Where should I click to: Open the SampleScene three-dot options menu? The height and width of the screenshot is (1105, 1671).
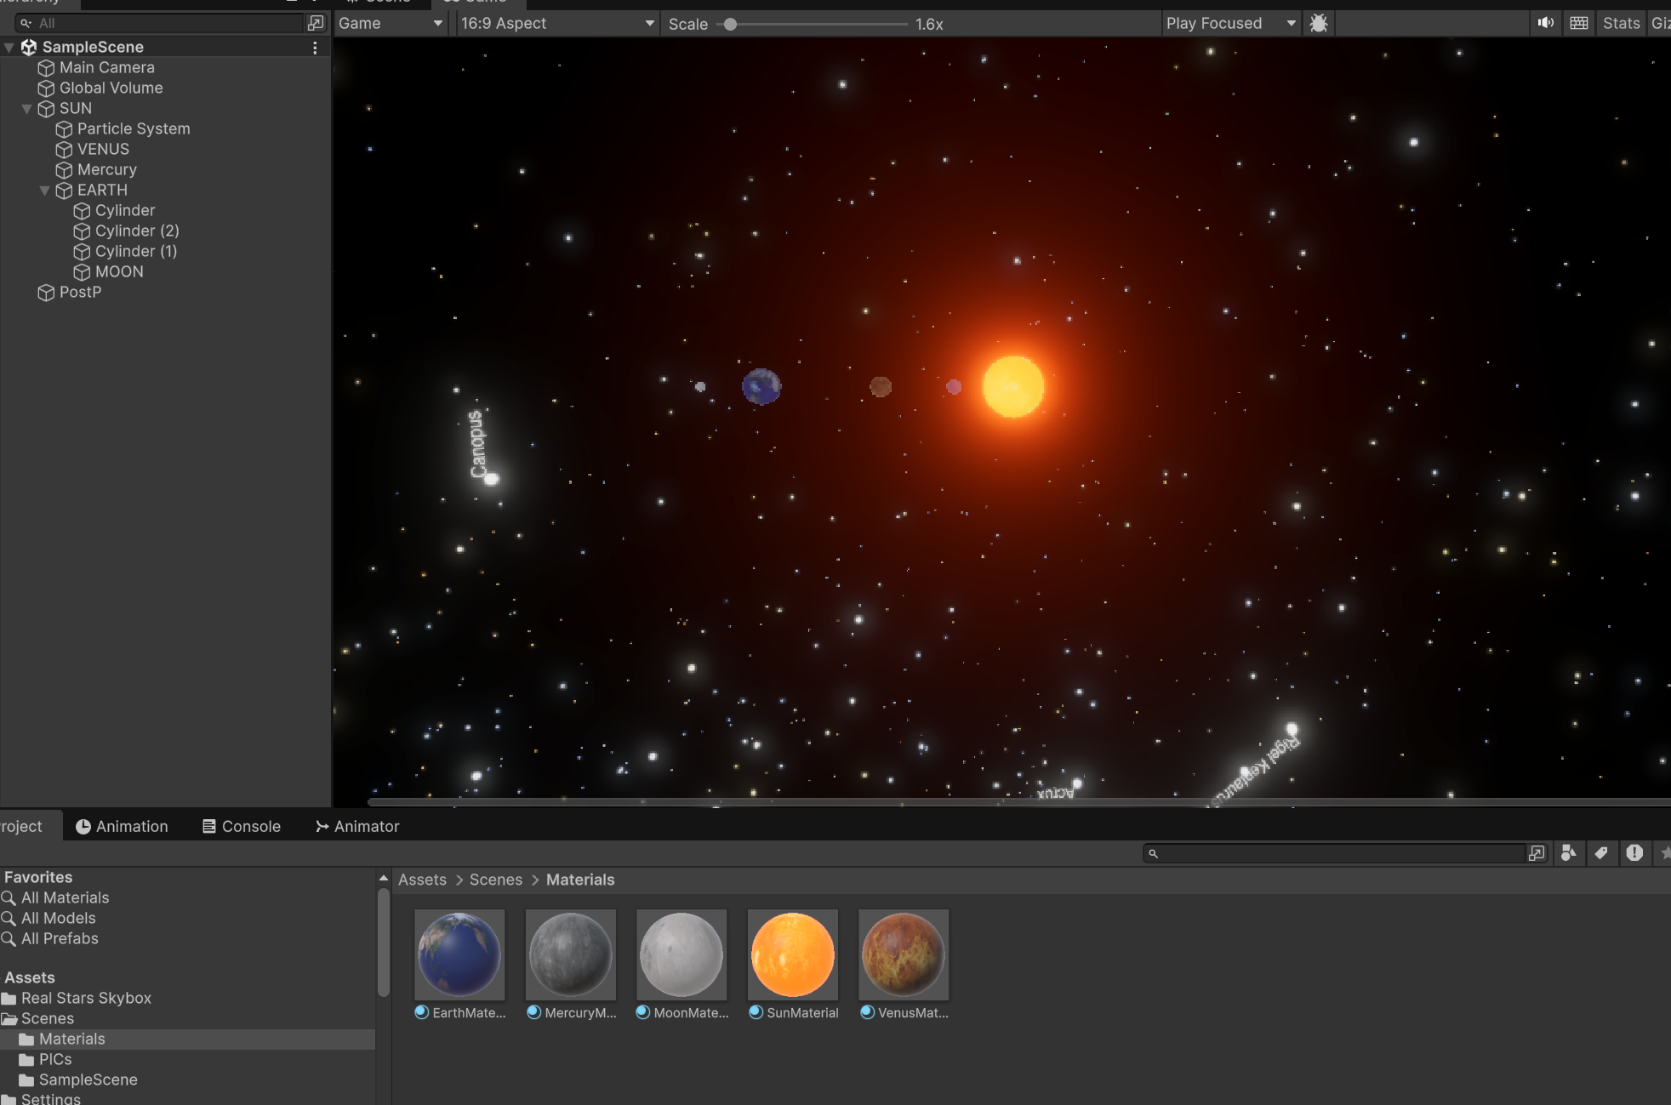[315, 48]
